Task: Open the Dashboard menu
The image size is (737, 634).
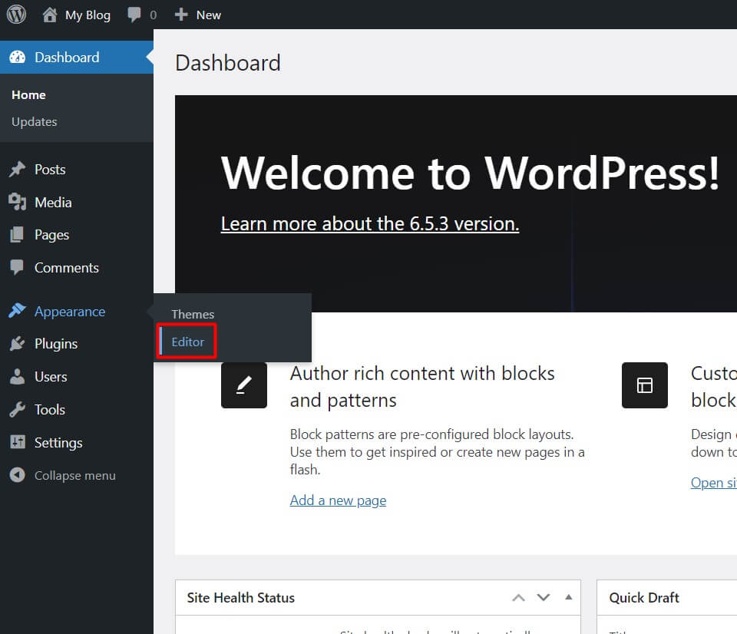Action: (77, 58)
